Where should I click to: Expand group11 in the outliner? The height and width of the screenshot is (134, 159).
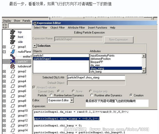[x=4, y=116]
